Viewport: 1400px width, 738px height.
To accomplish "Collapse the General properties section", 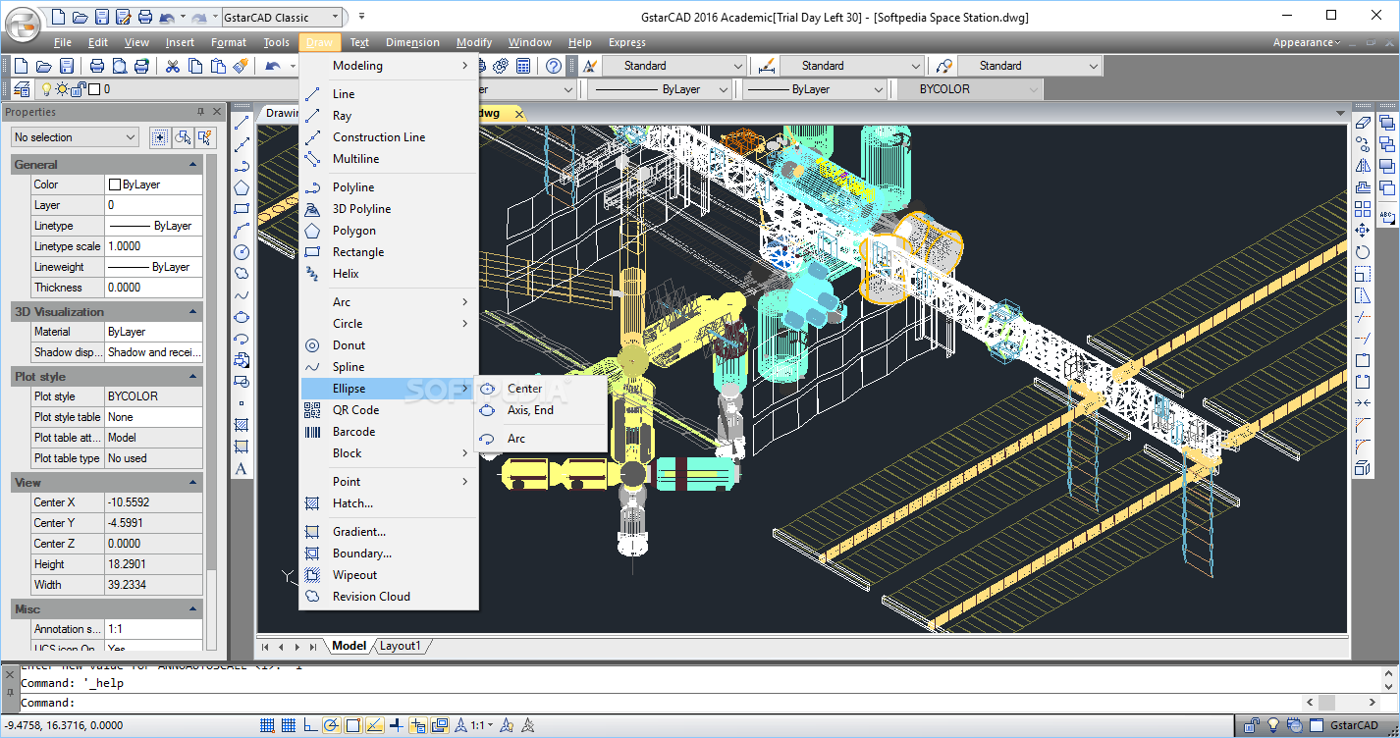I will tap(193, 165).
